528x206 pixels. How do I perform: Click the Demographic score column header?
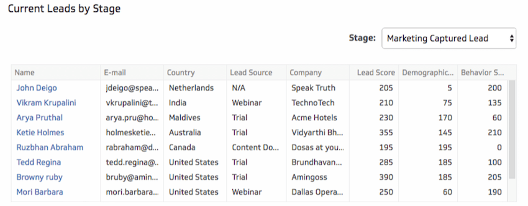[x=428, y=72]
